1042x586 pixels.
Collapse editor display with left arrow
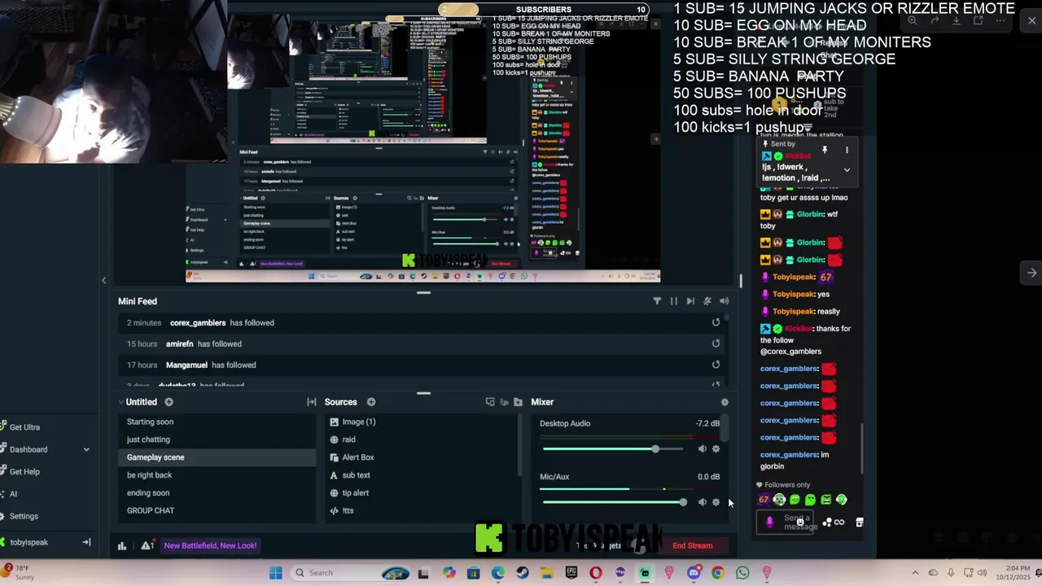coord(103,281)
